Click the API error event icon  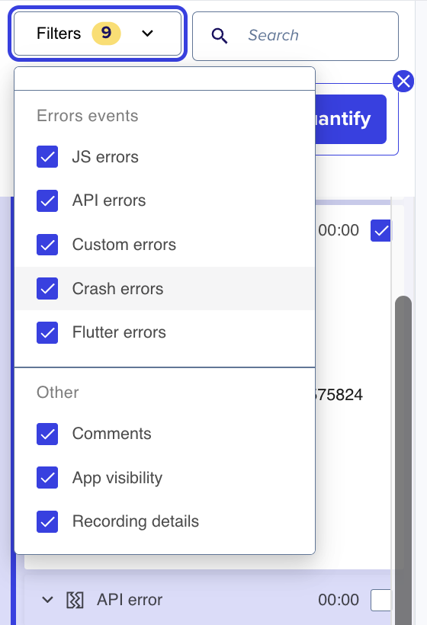click(x=75, y=600)
